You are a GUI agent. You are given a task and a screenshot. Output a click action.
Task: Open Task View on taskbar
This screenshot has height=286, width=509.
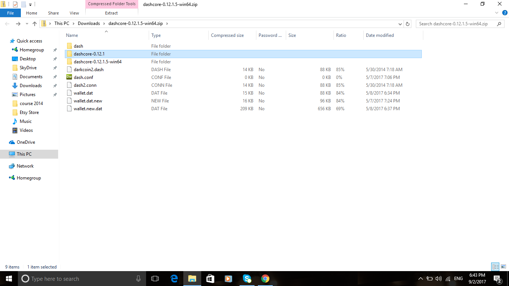pyautogui.click(x=155, y=279)
